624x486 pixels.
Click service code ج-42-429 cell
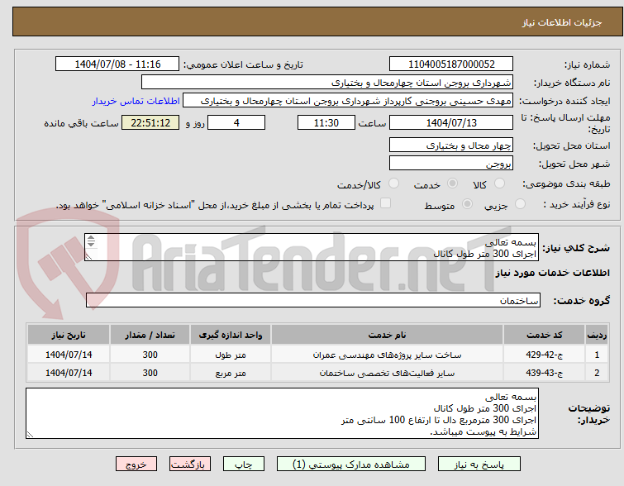544,355
